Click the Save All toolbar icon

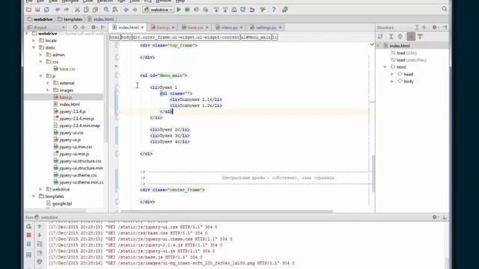pyautogui.click(x=37, y=10)
